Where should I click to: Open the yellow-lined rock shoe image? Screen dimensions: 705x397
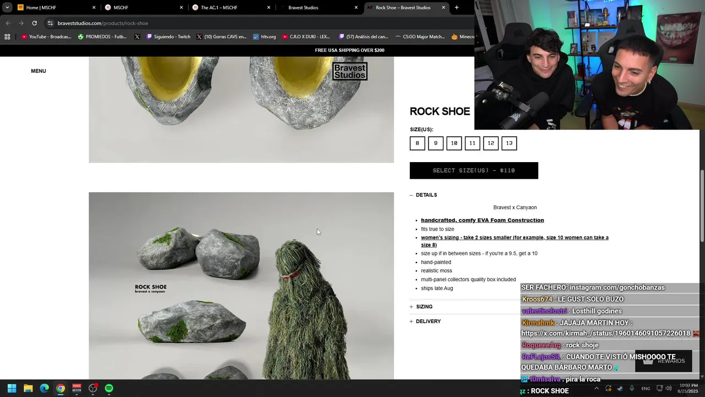coord(241,110)
